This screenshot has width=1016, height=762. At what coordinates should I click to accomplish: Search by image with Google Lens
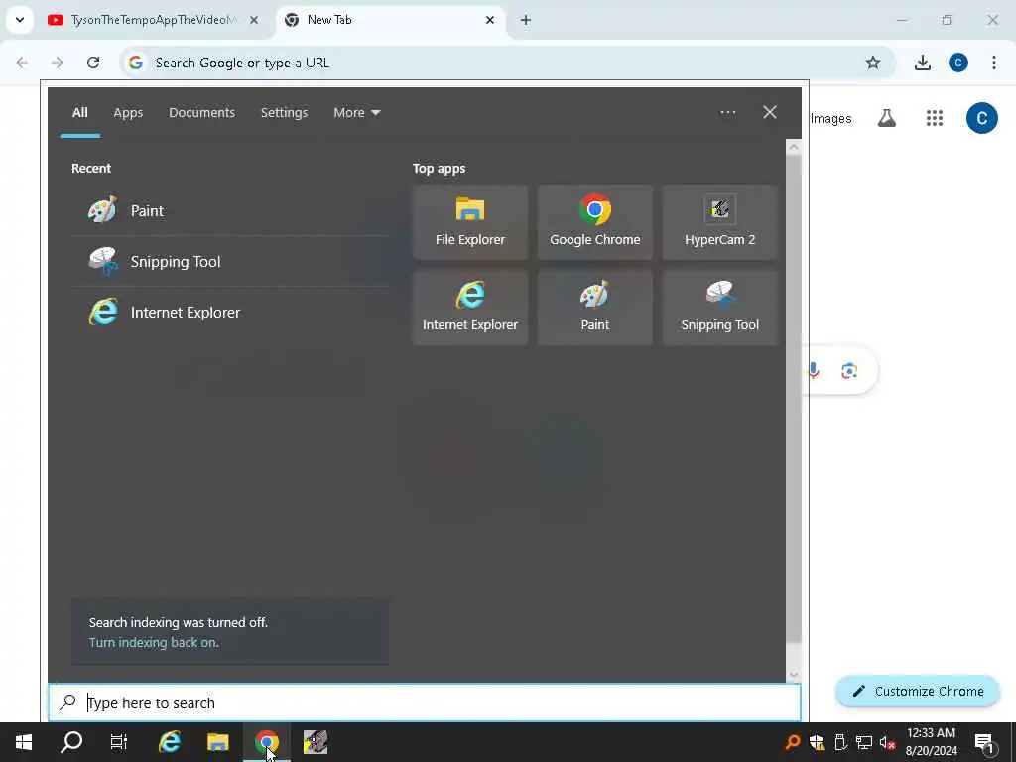point(849,371)
